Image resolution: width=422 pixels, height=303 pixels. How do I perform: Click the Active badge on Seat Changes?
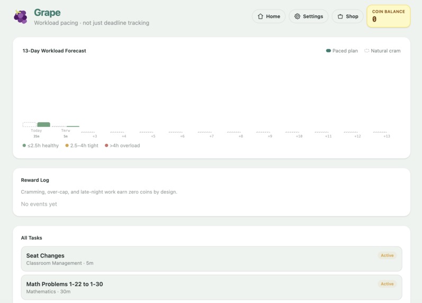[x=387, y=255]
